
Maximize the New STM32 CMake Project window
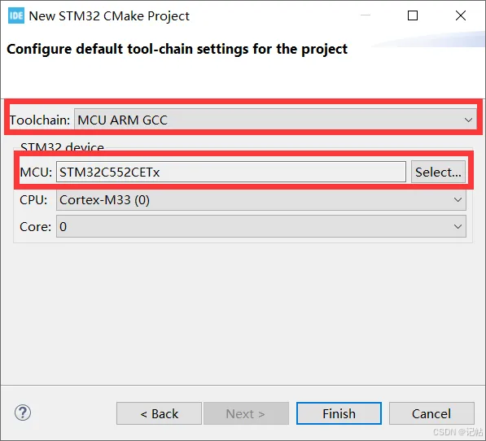(413, 15)
